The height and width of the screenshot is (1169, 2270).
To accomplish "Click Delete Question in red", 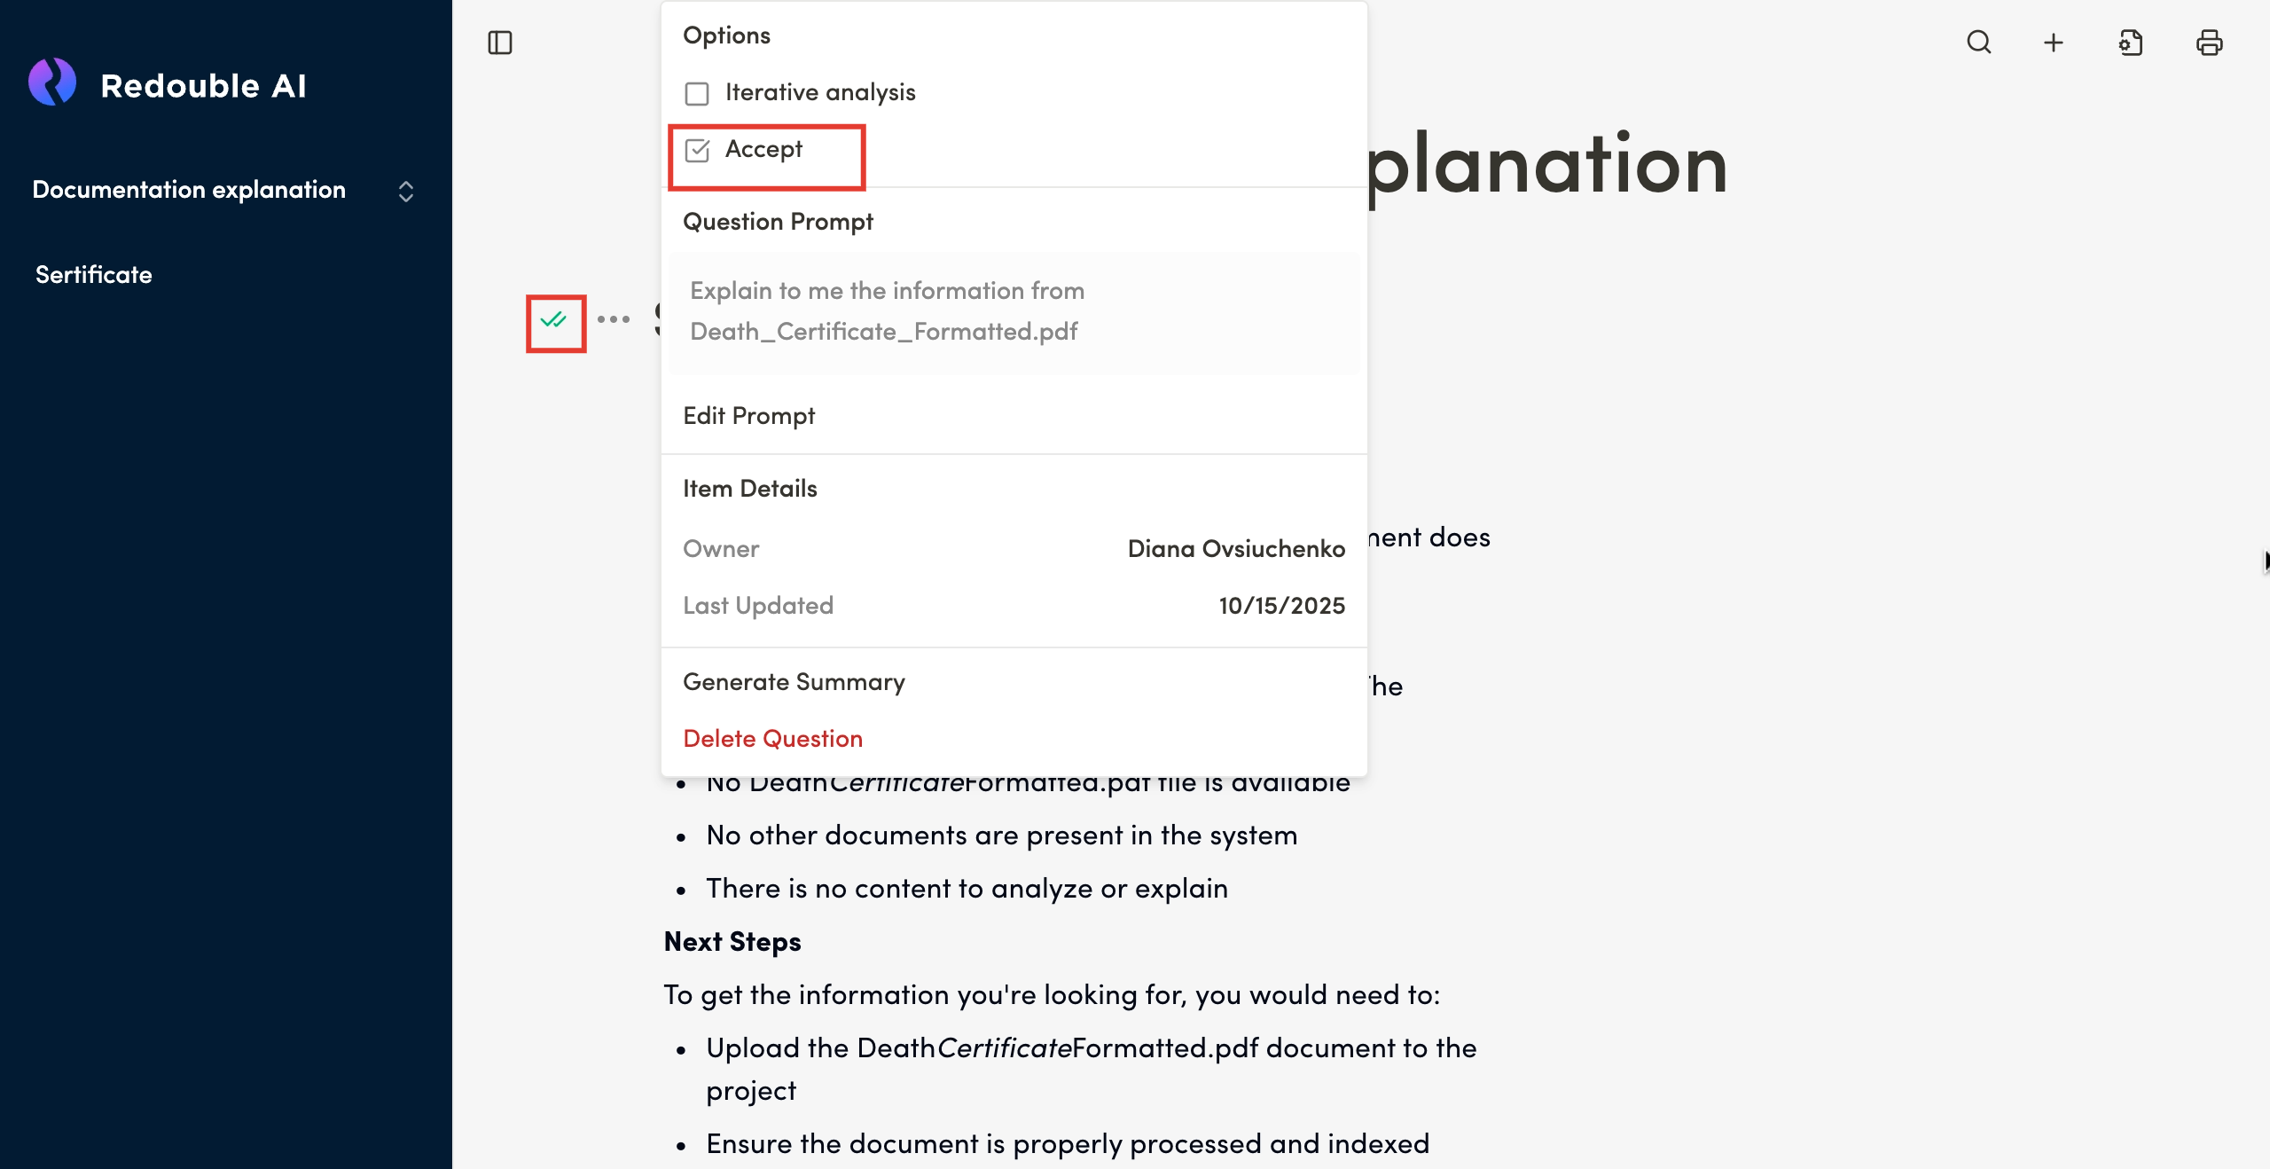I will tap(772, 739).
